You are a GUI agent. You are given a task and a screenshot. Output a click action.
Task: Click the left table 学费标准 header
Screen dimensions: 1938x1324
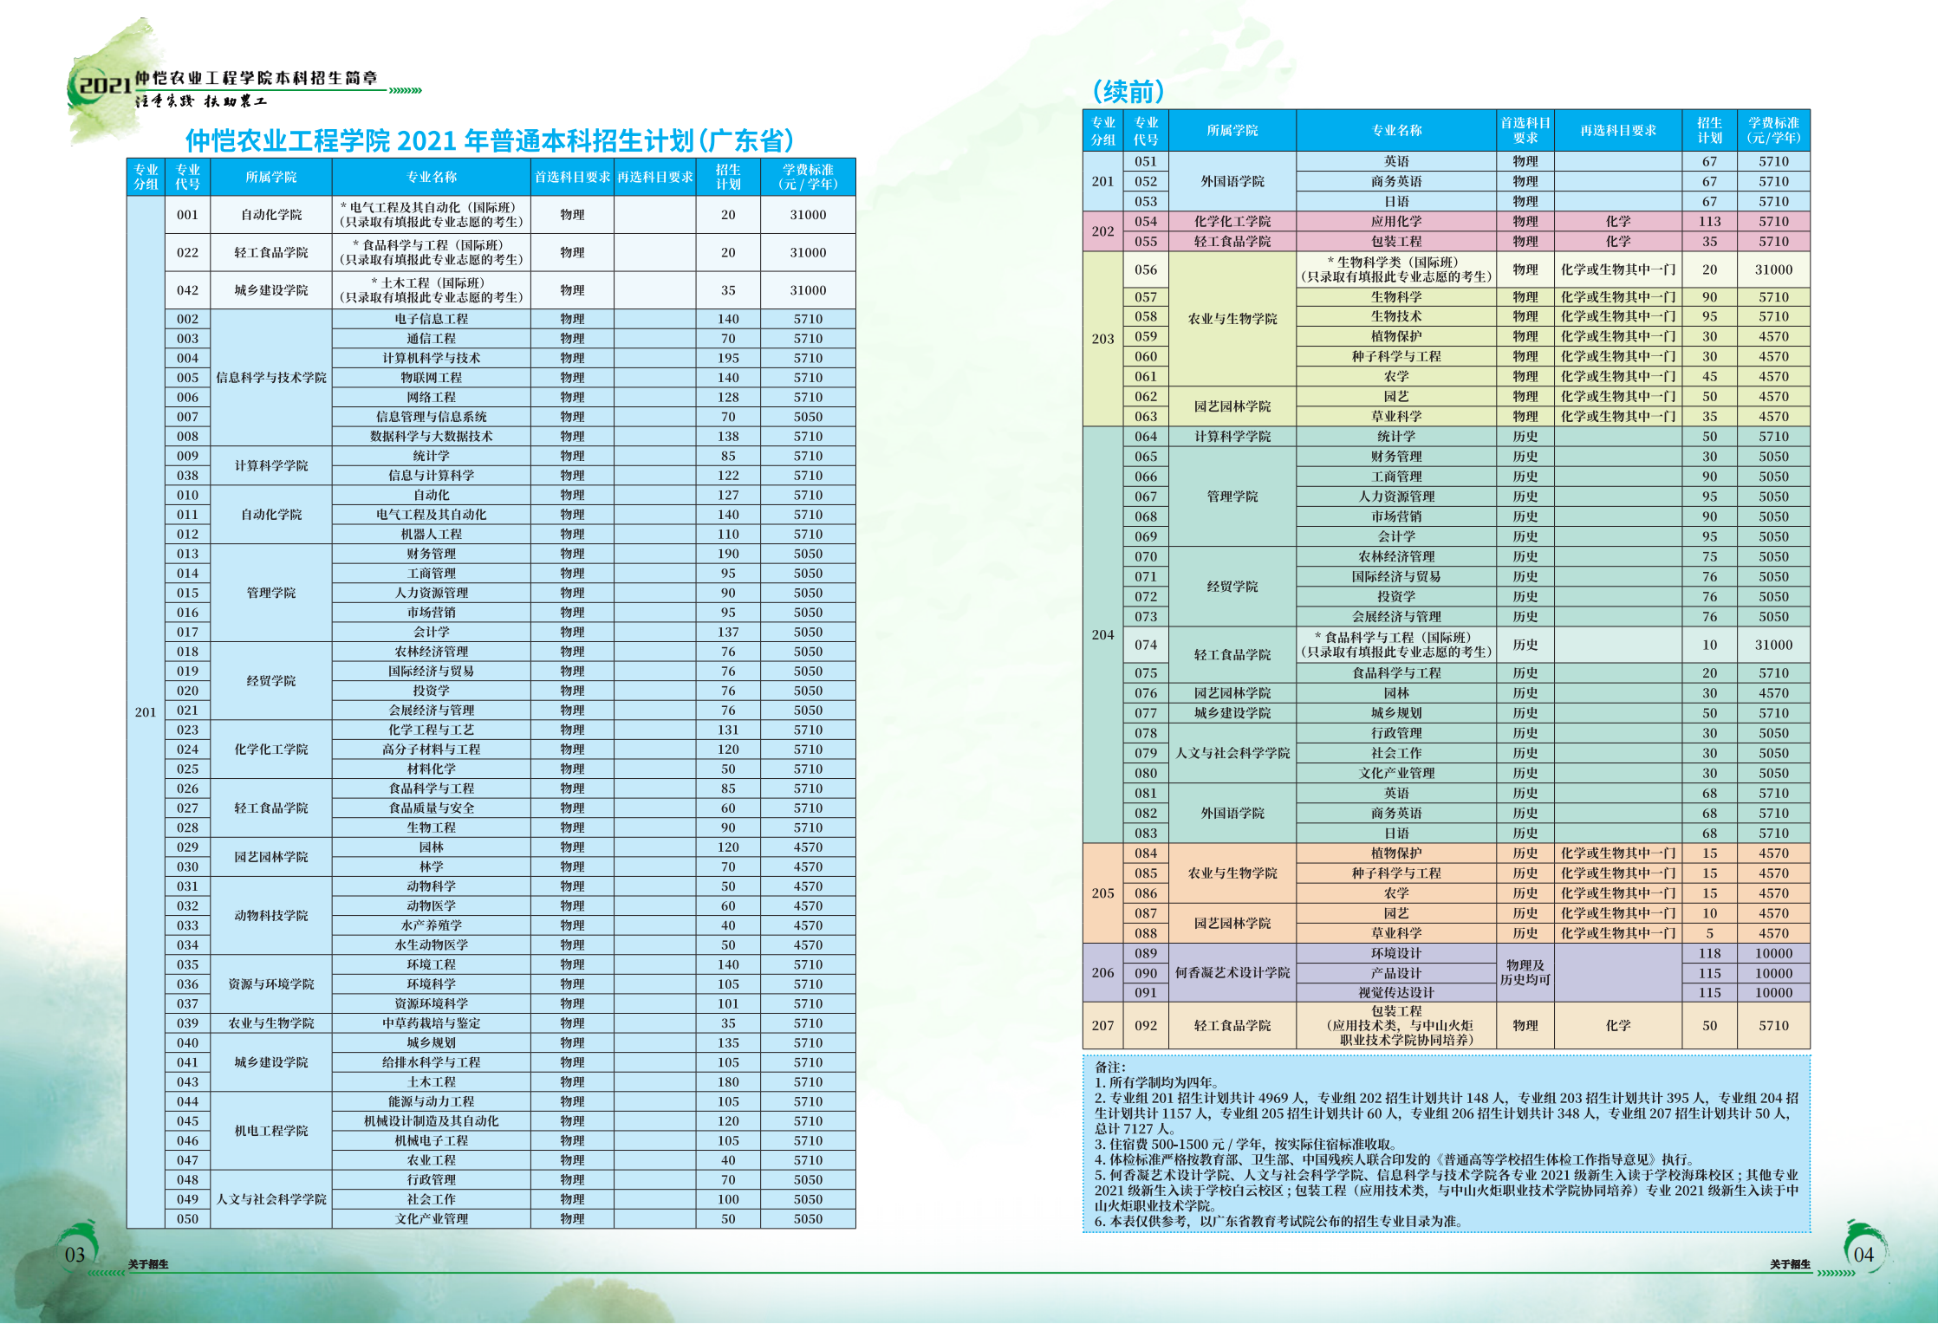coord(807,177)
